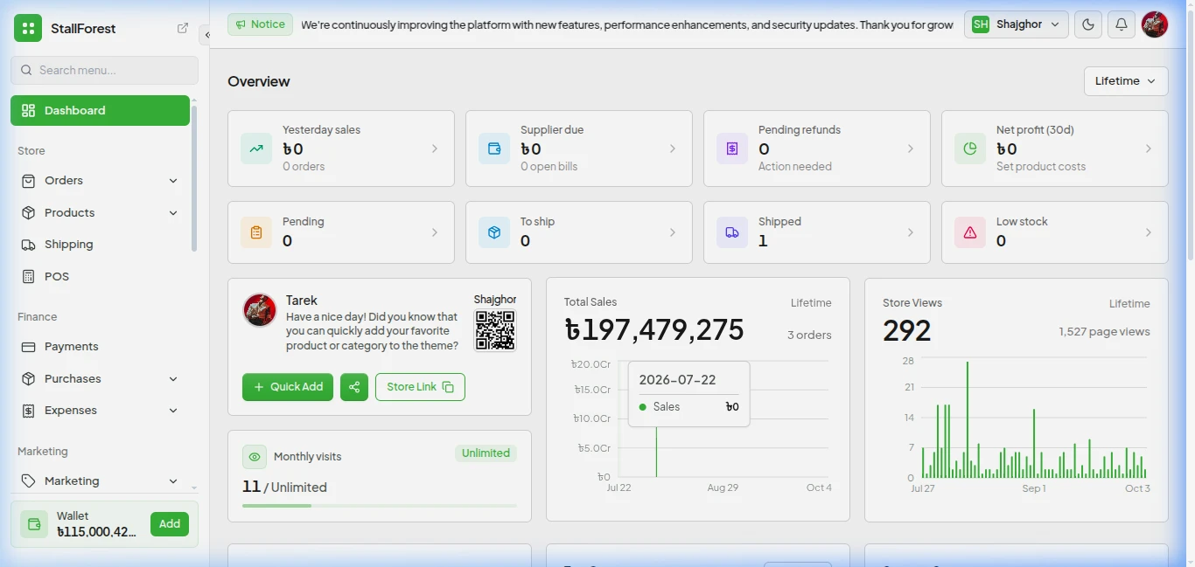Expand the Purchases menu chevron
Image resolution: width=1195 pixels, height=567 pixels.
click(173, 379)
